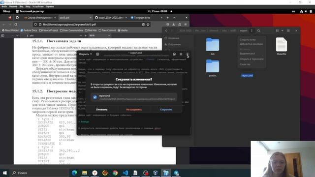
Task: Click lab15 segment in file manager path
Action: pos(233,30)
